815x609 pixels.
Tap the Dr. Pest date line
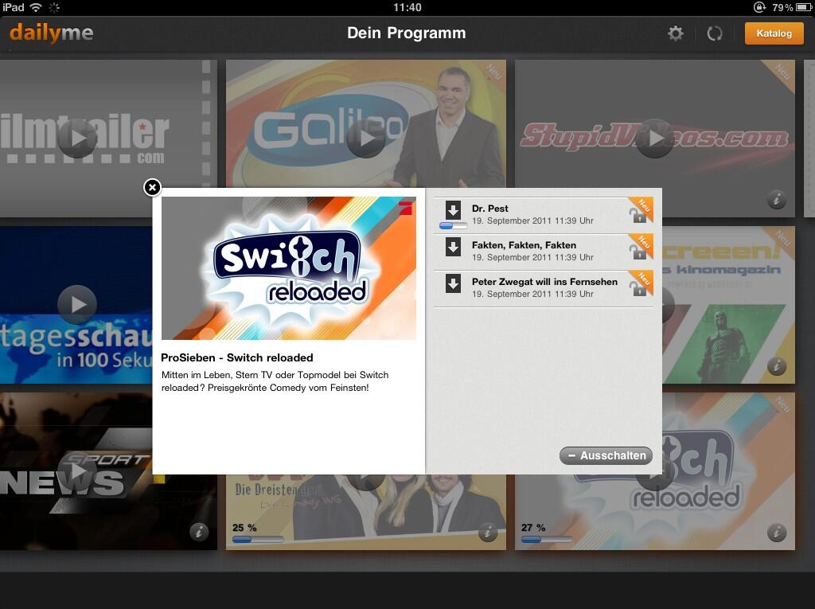click(x=532, y=221)
